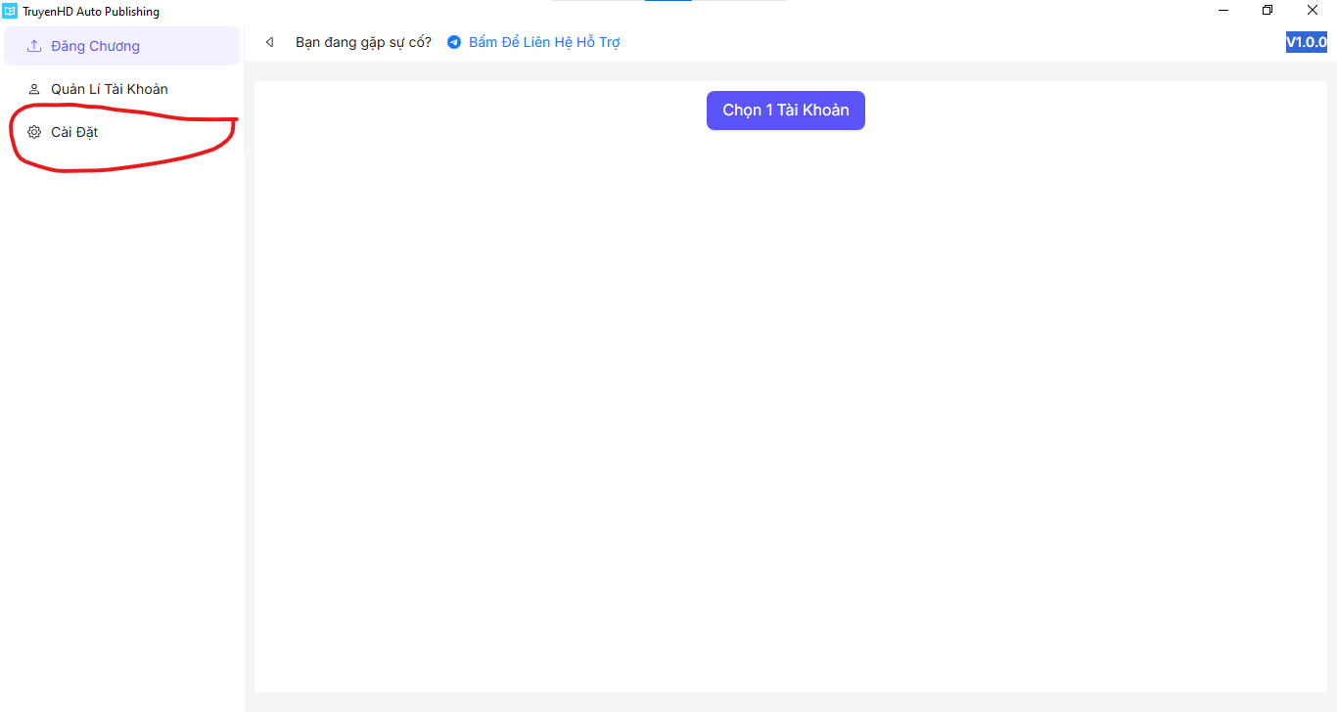The width and height of the screenshot is (1337, 712).
Task: Click the gear icon beside Cài Đặt
Action: [34, 132]
